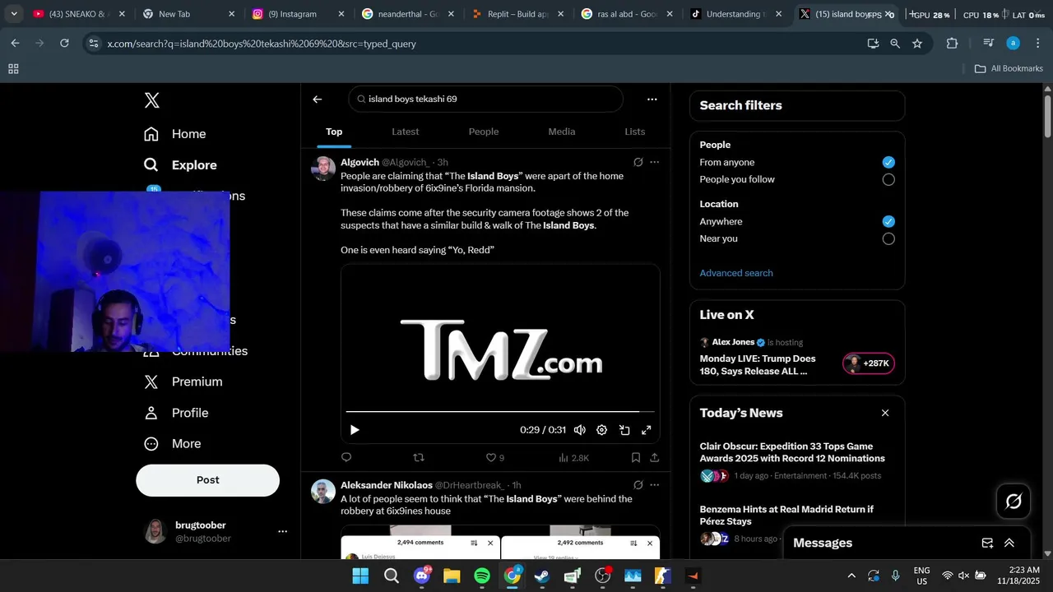Go back using the search page arrow
The width and height of the screenshot is (1053, 592).
coord(318,99)
